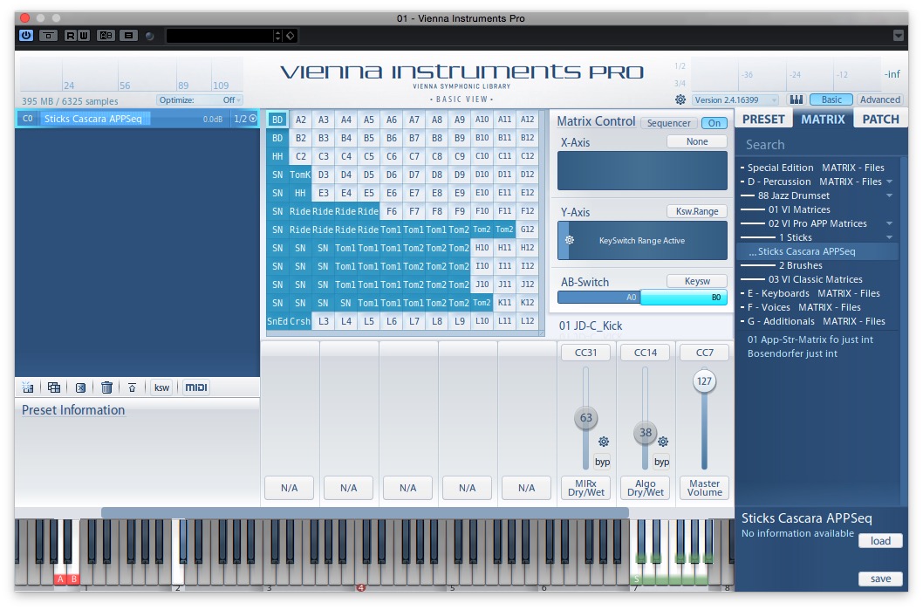
Task: Open the MATRIX tab
Action: click(x=823, y=120)
